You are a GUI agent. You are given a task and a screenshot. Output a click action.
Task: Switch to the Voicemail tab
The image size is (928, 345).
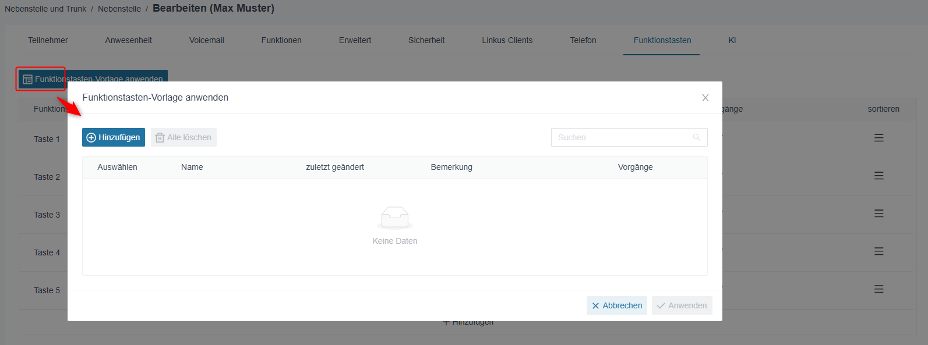tap(207, 40)
